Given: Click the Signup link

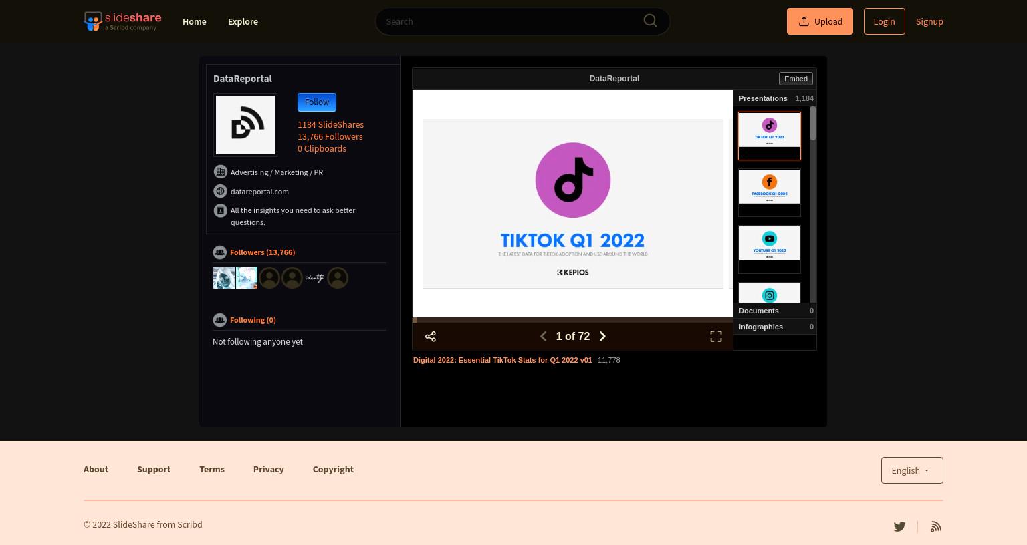Looking at the screenshot, I should pos(929,21).
